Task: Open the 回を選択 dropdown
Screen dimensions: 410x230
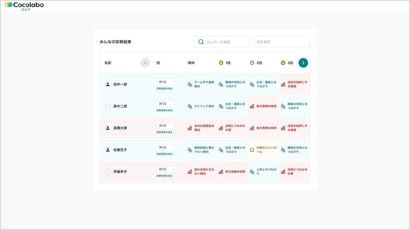Action: [282, 42]
